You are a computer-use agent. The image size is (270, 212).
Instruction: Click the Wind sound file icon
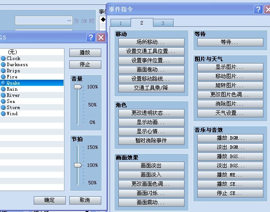pos(3,113)
